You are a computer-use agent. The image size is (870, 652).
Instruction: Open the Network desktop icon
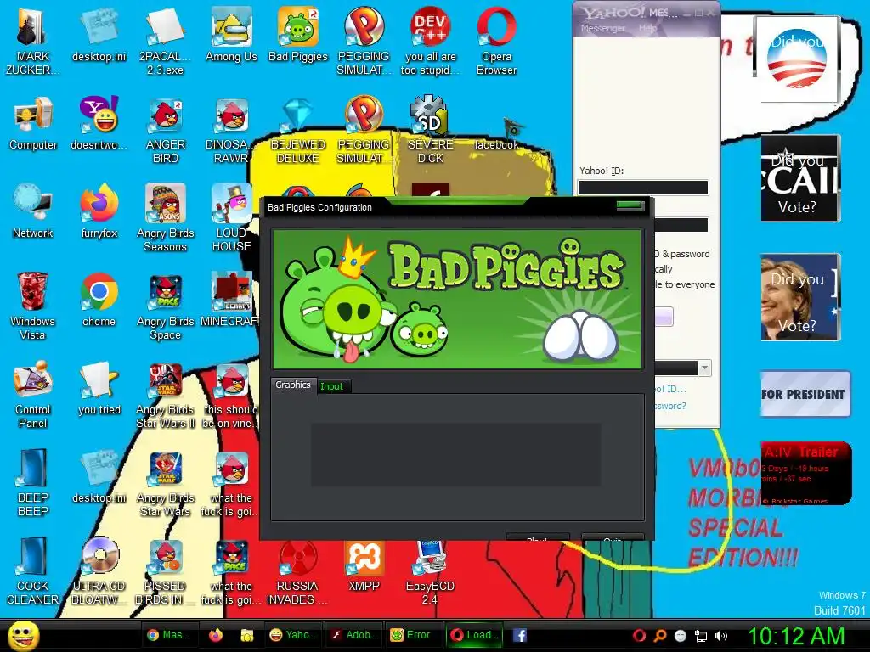point(33,211)
